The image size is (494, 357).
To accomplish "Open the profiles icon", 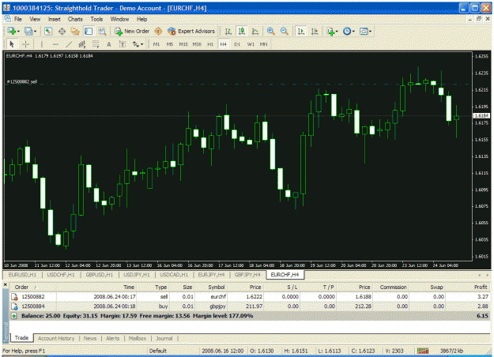I will (30, 31).
